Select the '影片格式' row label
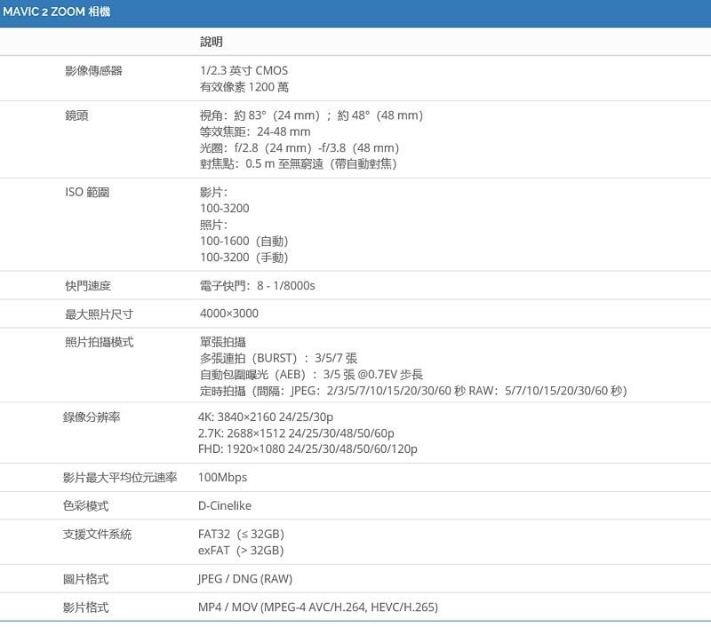 coord(85,607)
